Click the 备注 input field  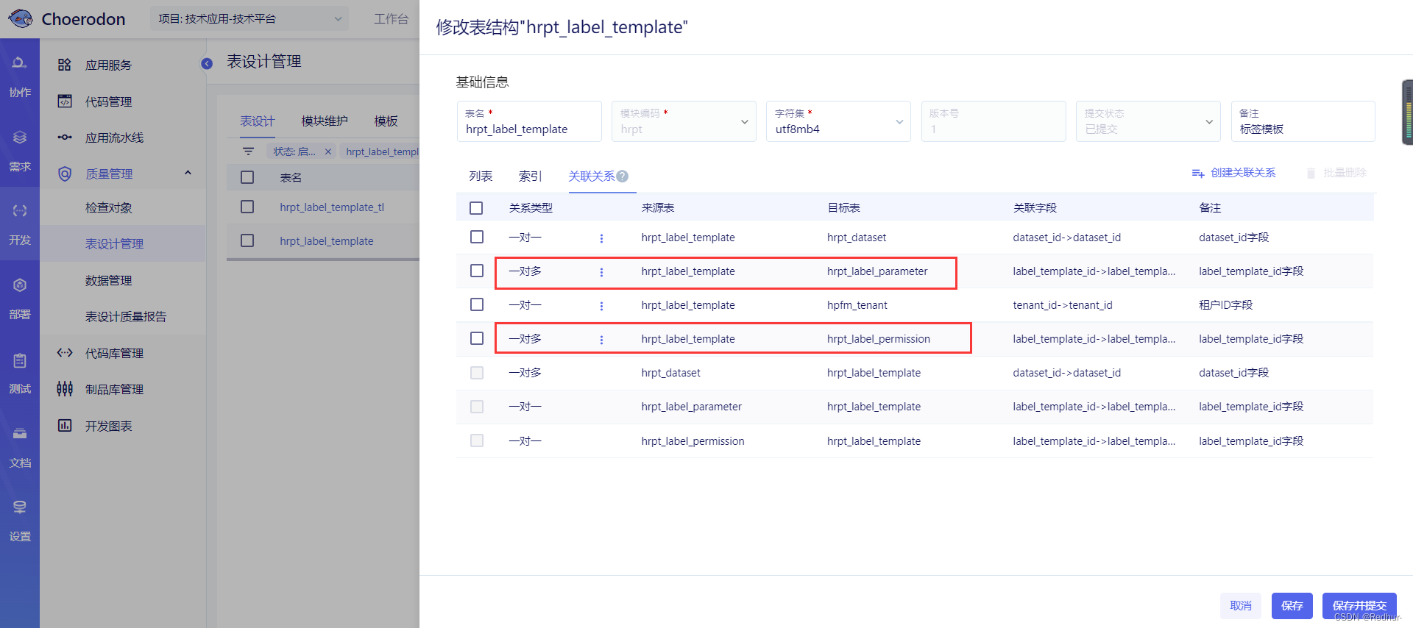tap(1303, 121)
